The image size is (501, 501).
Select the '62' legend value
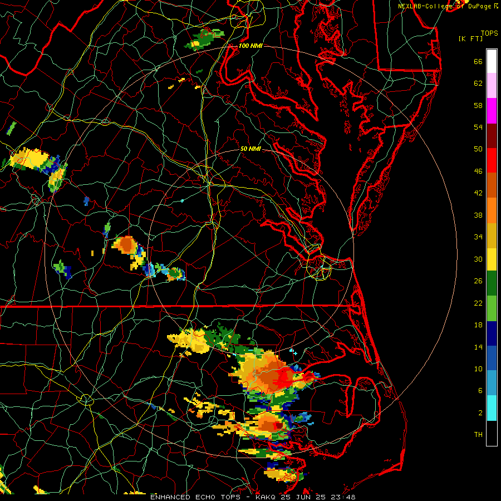[x=478, y=83]
